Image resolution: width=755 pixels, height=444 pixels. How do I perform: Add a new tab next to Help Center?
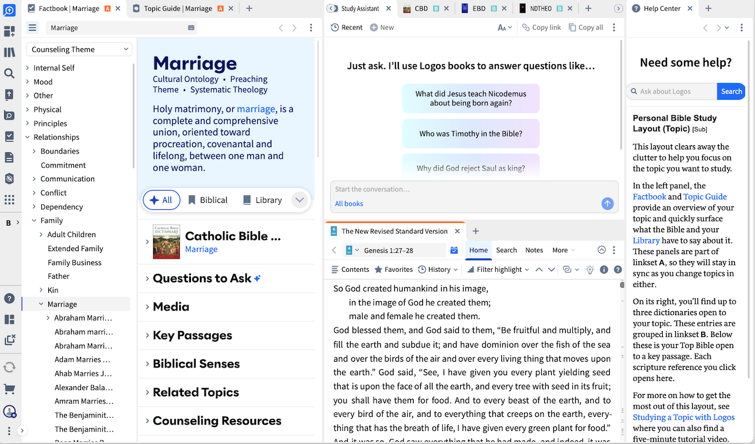(708, 8)
